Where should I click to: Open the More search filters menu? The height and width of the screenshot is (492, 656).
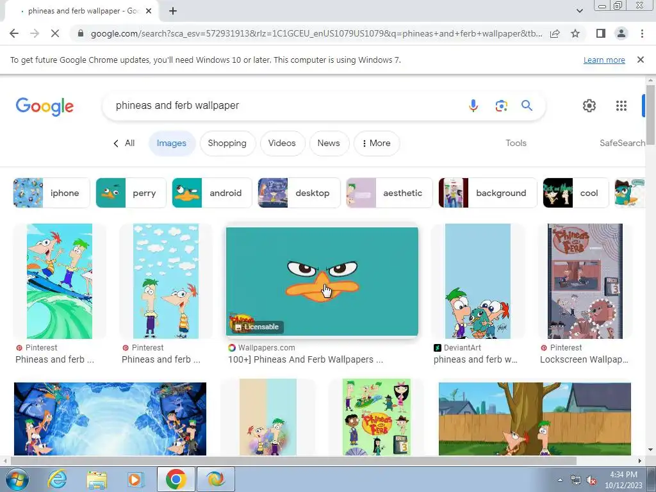click(x=377, y=143)
